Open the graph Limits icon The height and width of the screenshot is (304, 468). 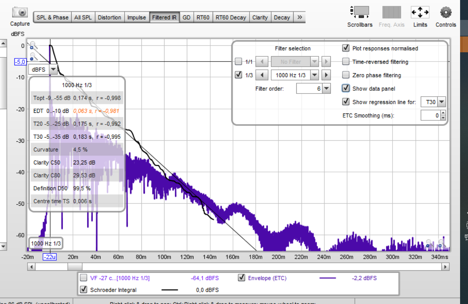click(x=420, y=12)
